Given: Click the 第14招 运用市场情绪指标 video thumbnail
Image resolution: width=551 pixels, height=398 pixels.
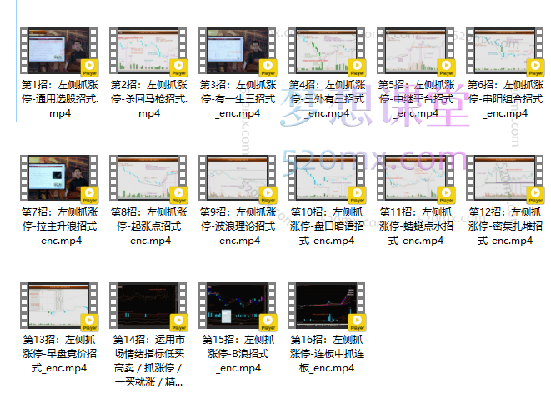Looking at the screenshot, I should click(148, 306).
